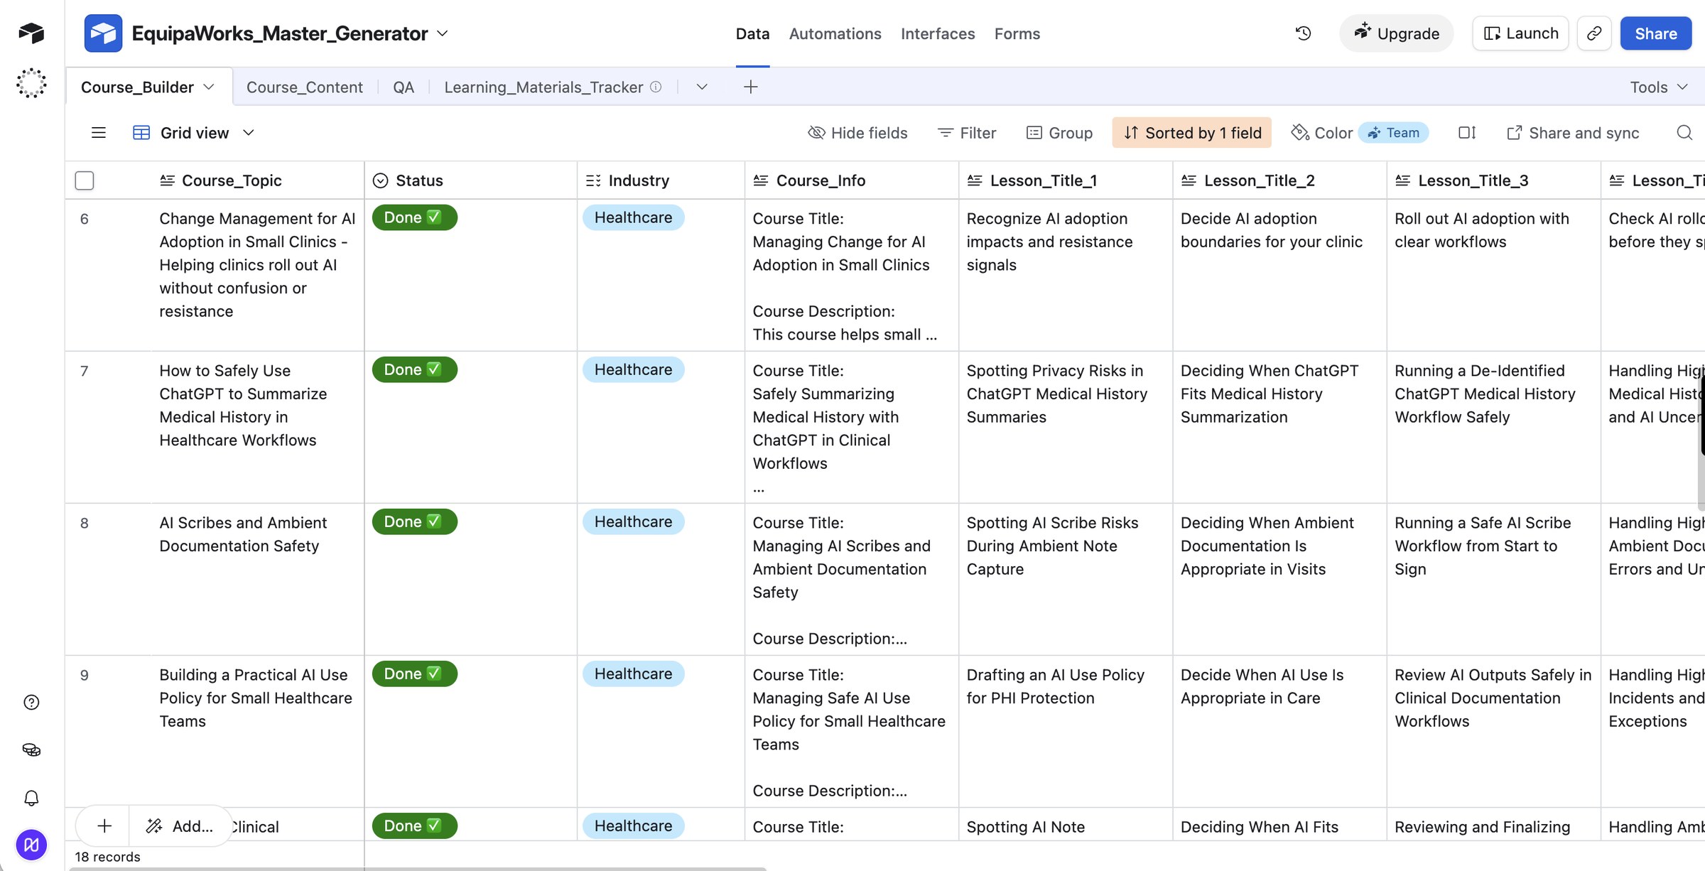The height and width of the screenshot is (871, 1705).
Task: Open the user account avatar
Action: click(31, 845)
